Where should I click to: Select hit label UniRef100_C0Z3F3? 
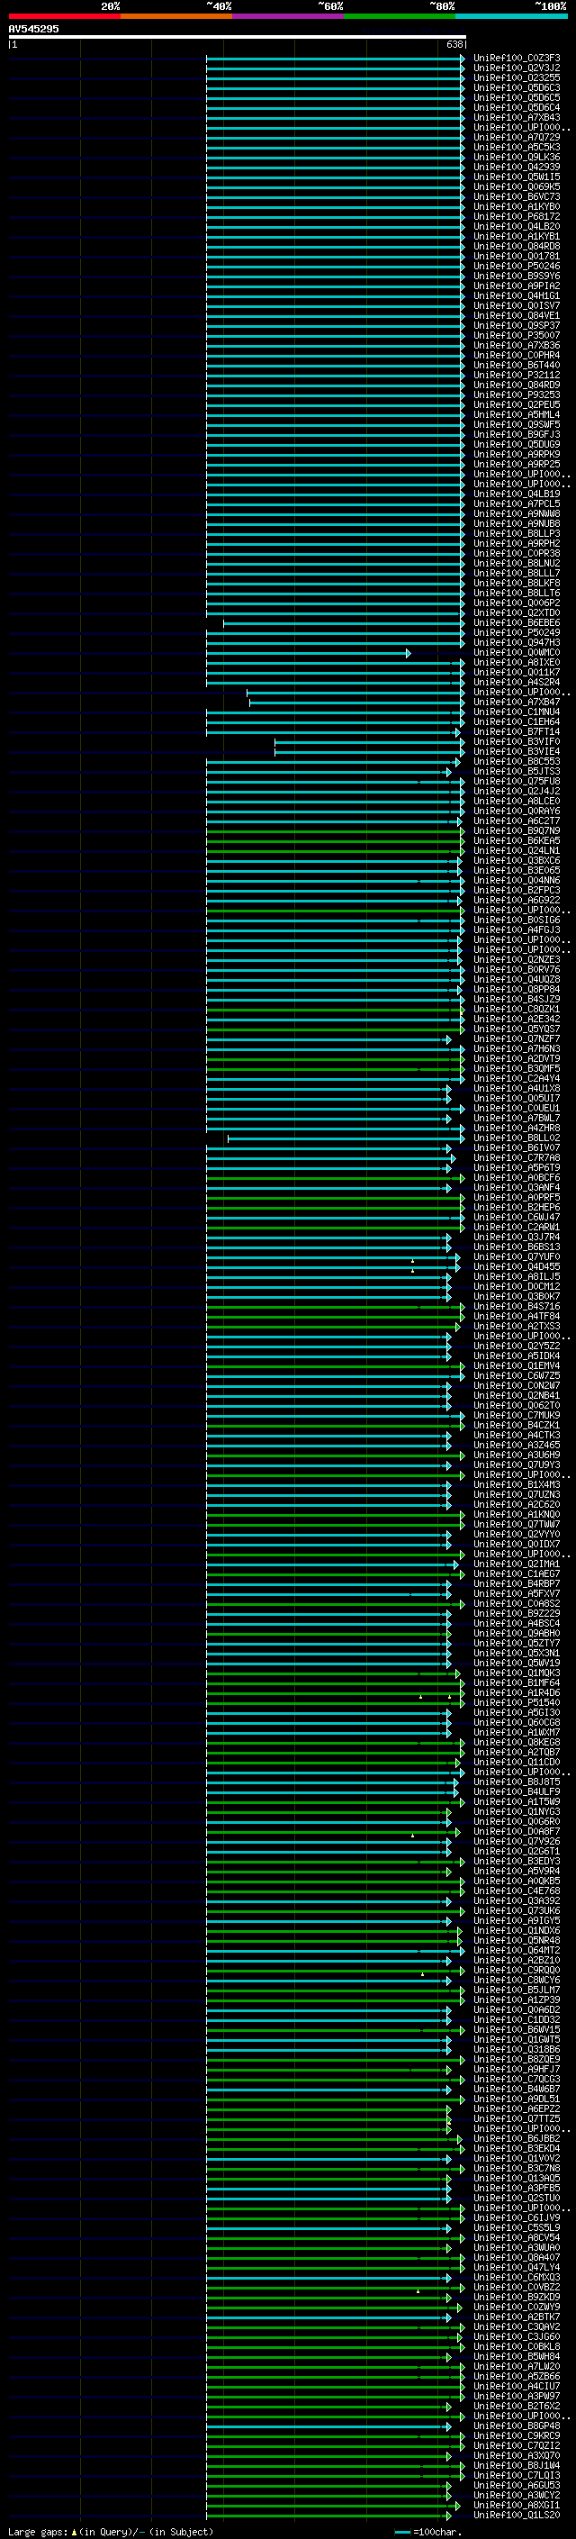pos(516,59)
